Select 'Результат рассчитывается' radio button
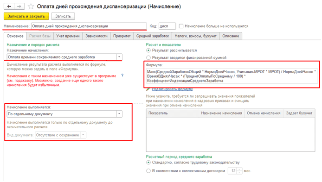The image size is (322, 182). coord(148,50)
